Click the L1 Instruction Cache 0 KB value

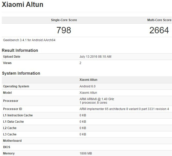tap(83, 115)
